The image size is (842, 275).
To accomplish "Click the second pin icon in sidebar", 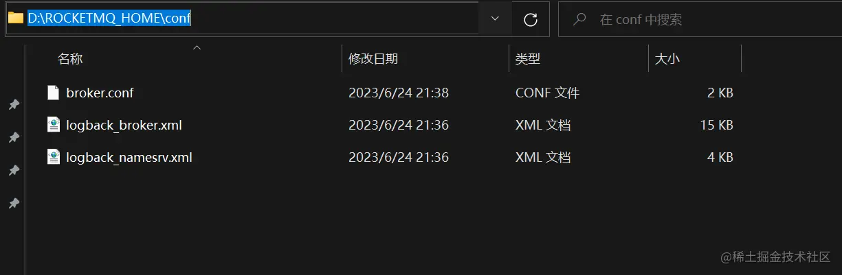I will [13, 138].
